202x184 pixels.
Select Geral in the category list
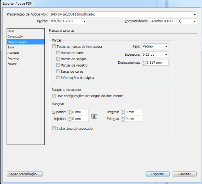click(x=26, y=31)
